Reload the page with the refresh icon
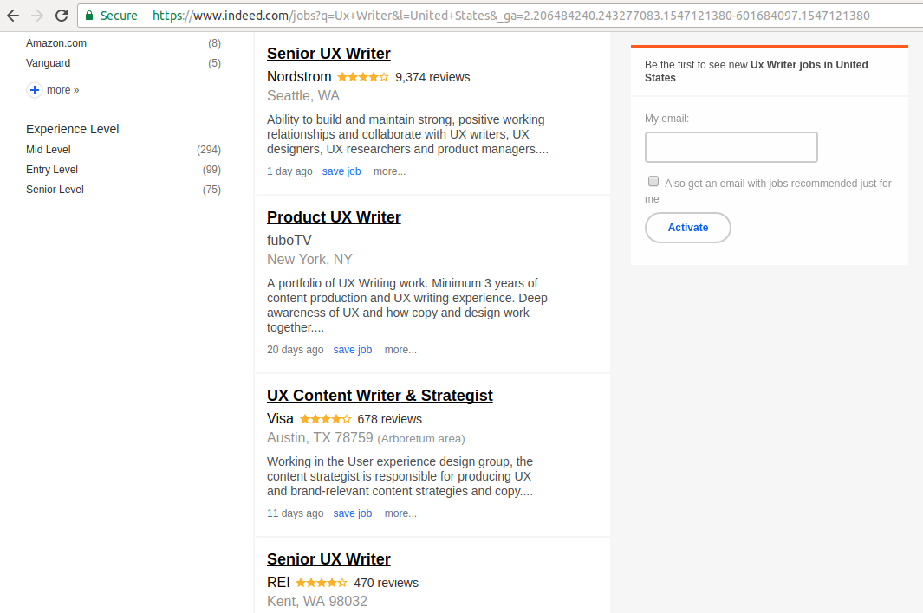The height and width of the screenshot is (613, 923). click(x=62, y=16)
